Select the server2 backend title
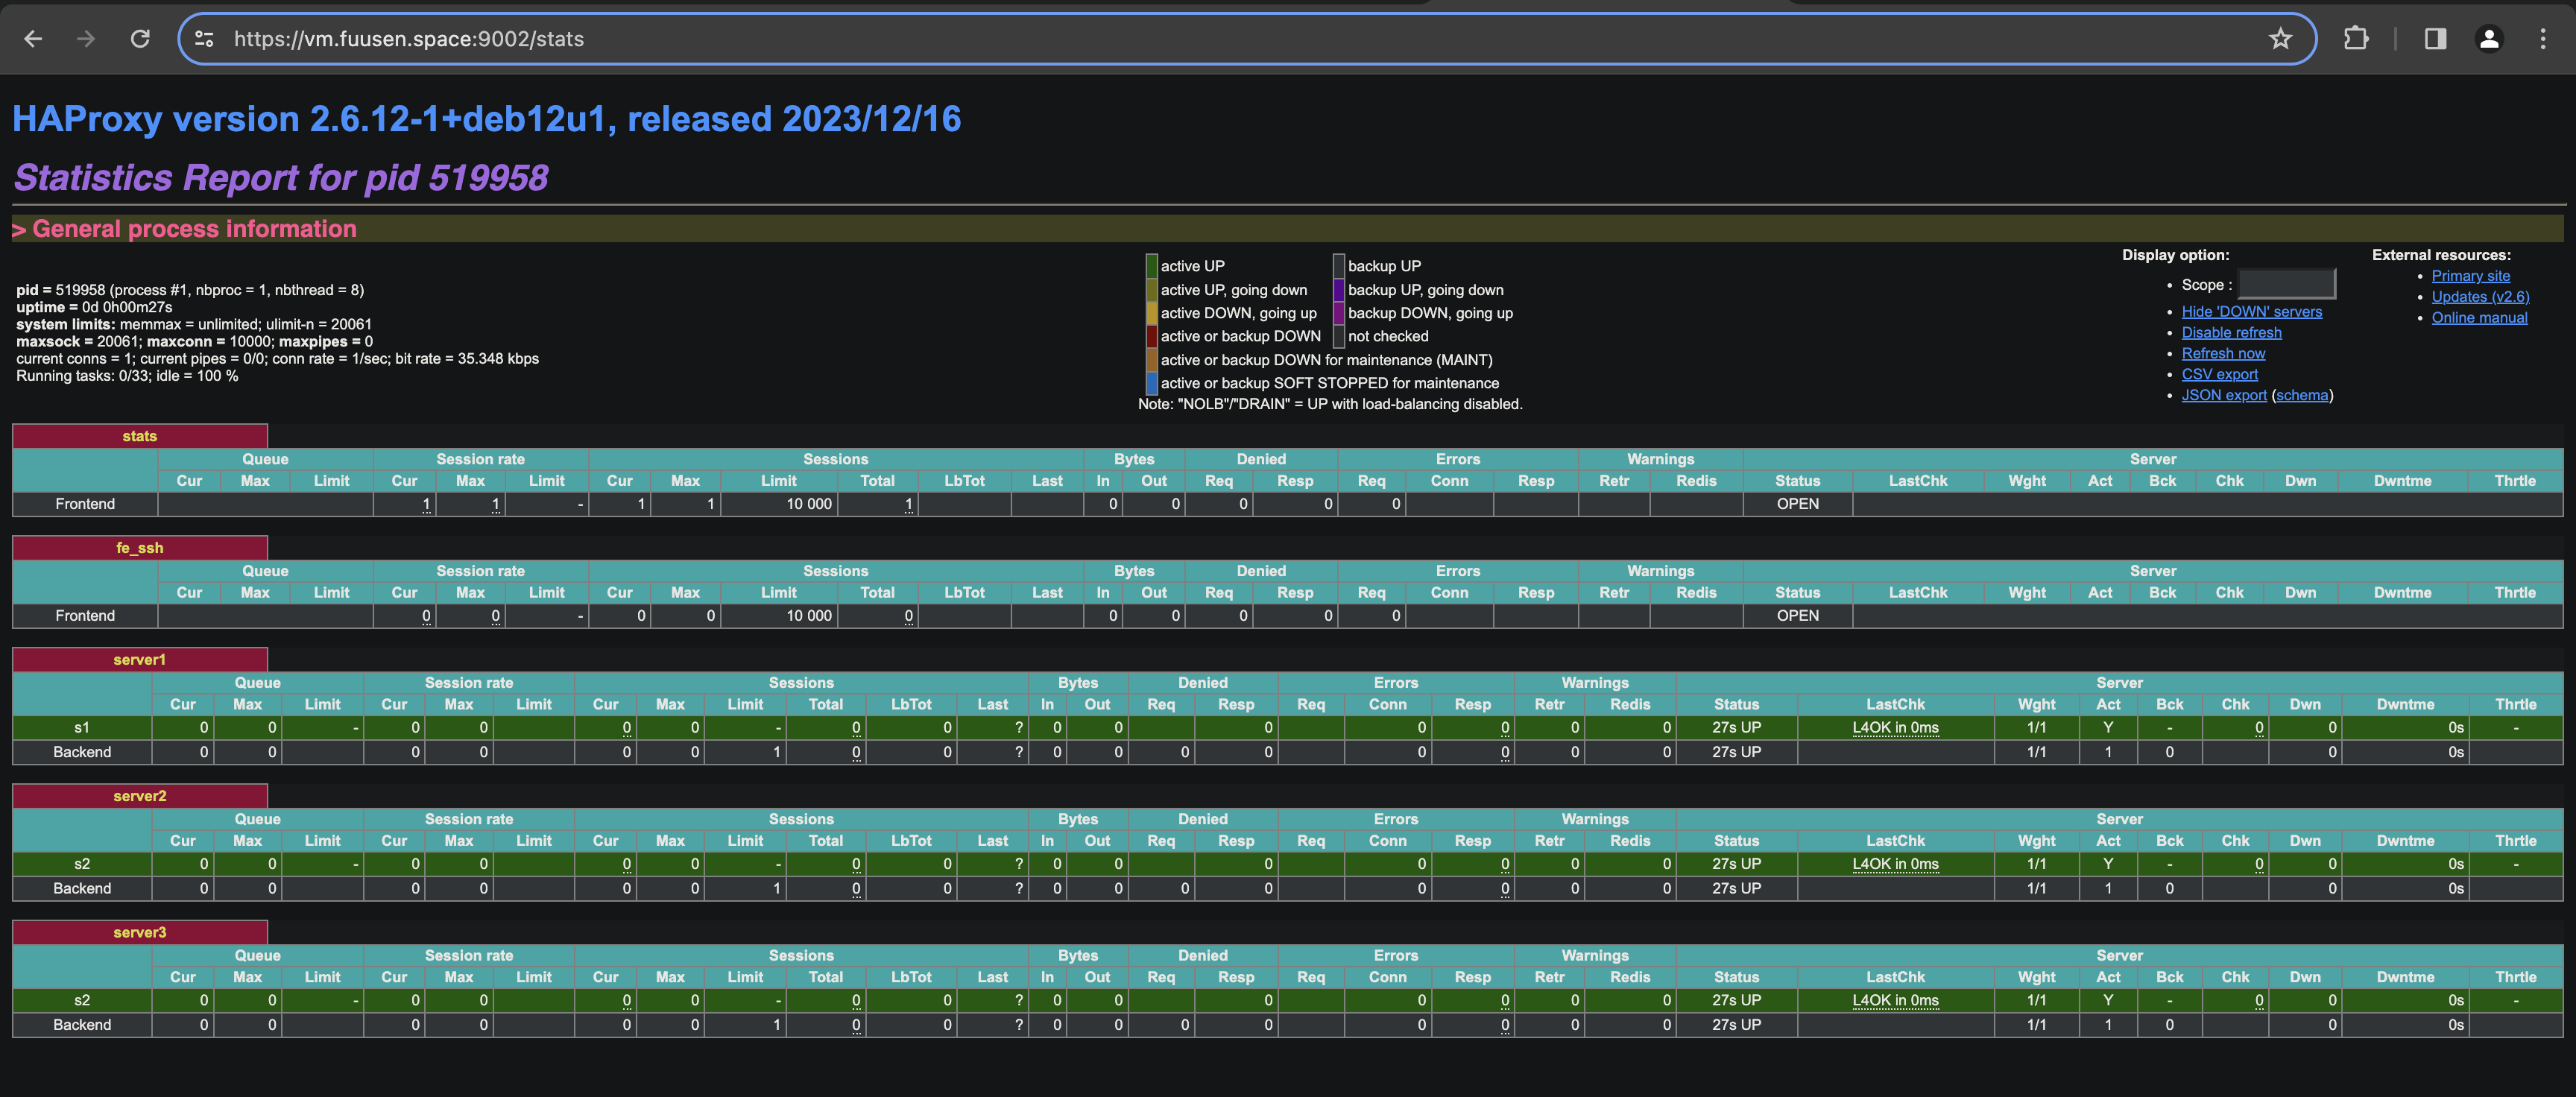This screenshot has width=2576, height=1097. tap(139, 796)
